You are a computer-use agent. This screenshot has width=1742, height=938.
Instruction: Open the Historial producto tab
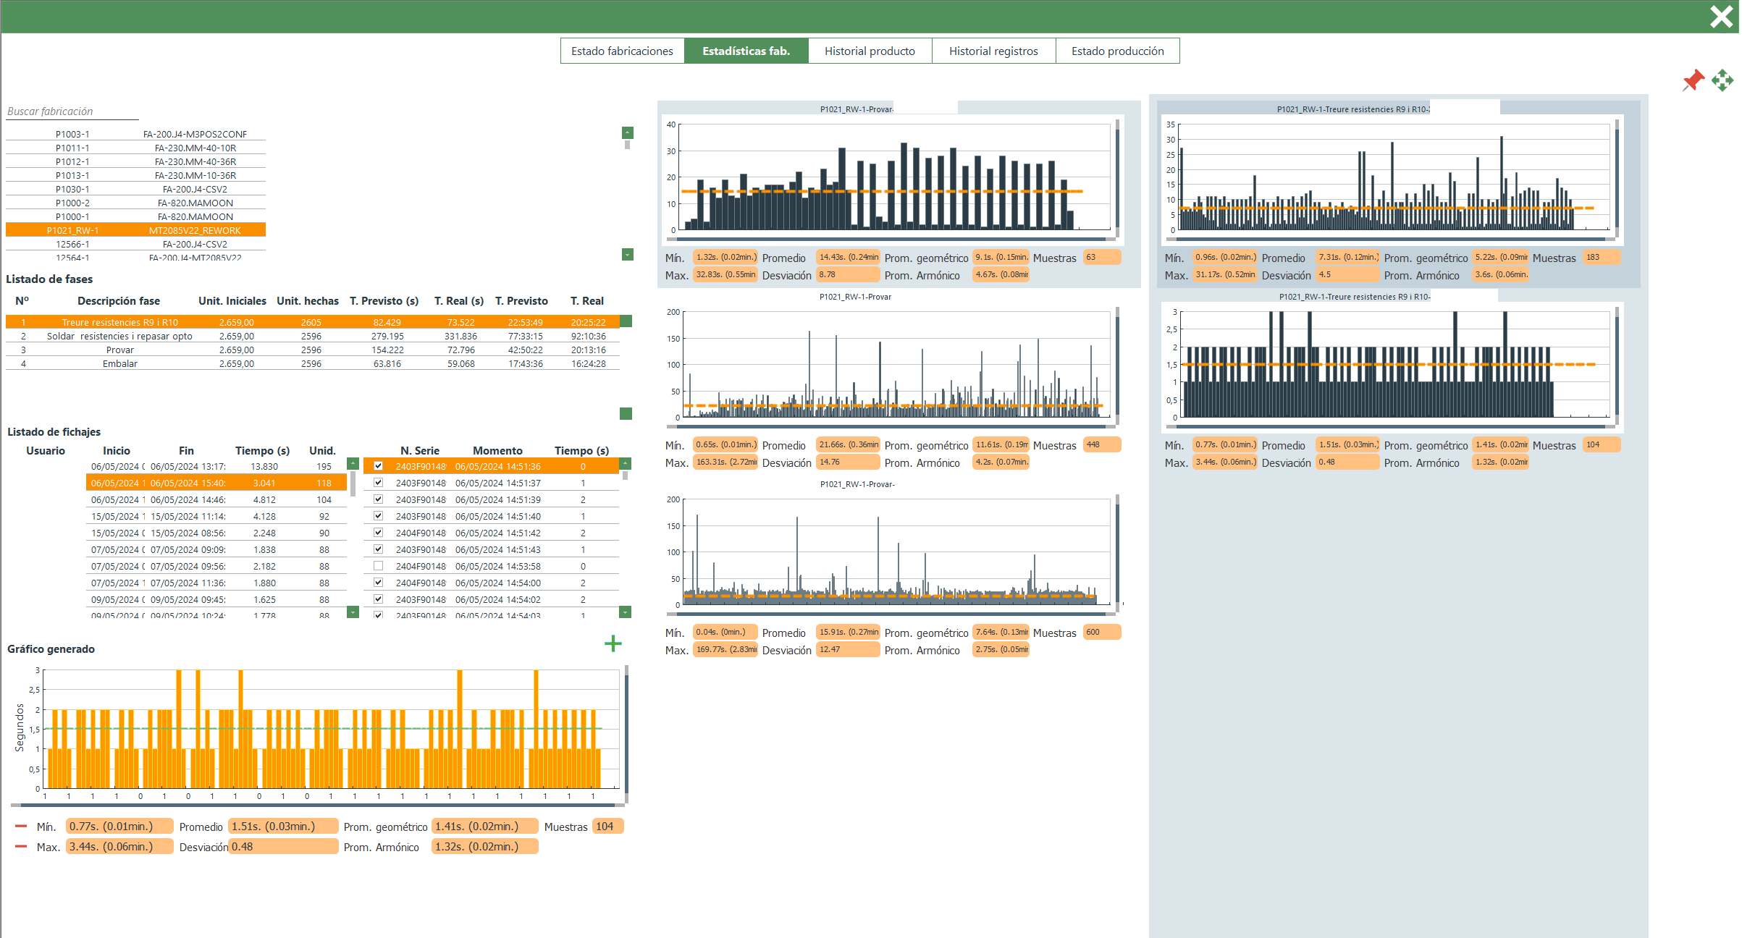(x=870, y=51)
